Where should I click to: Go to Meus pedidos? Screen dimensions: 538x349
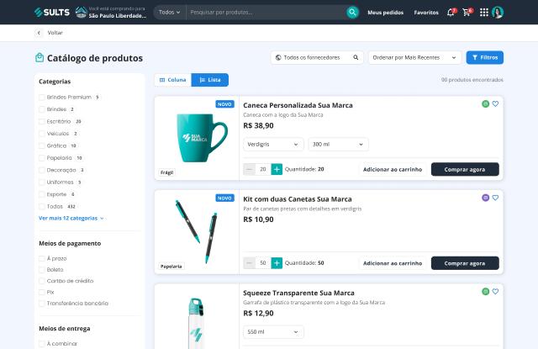385,13
